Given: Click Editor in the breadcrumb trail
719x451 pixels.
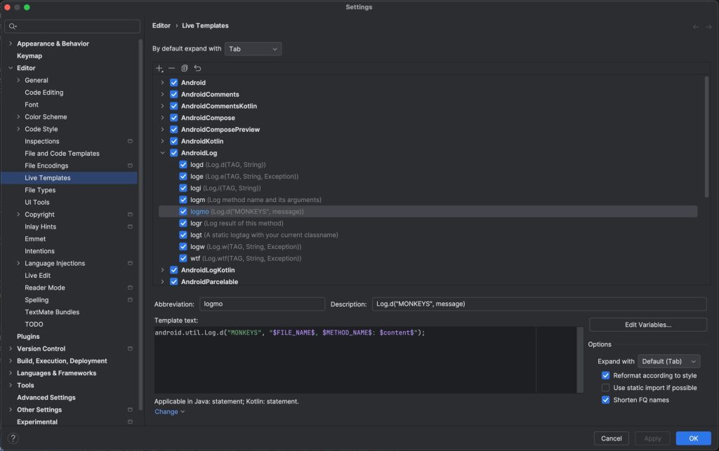Looking at the screenshot, I should click(161, 25).
